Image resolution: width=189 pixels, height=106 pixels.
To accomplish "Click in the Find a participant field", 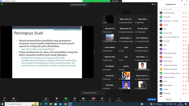I will coord(173,9).
